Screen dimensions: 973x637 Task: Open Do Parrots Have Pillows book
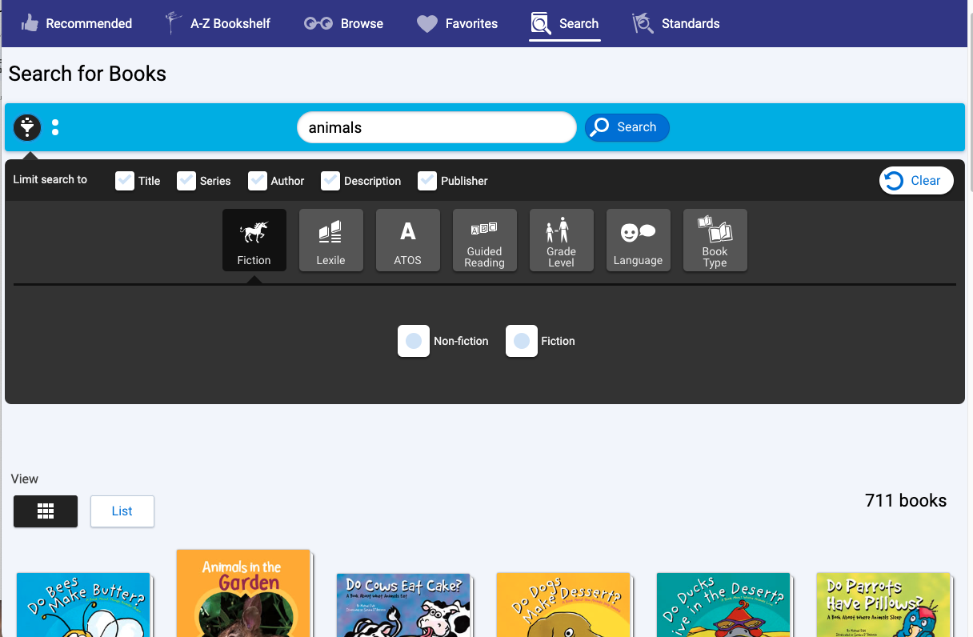pyautogui.click(x=884, y=605)
